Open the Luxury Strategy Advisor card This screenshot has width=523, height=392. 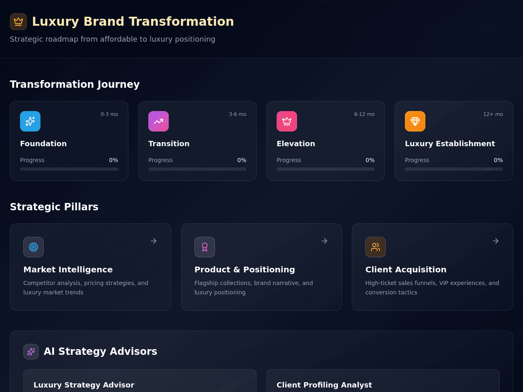point(140,381)
